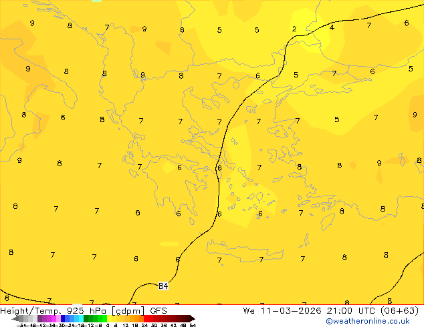Screen dimensions: 424x327
Task: Click the 84 height contour label
Action: [x=163, y=286]
